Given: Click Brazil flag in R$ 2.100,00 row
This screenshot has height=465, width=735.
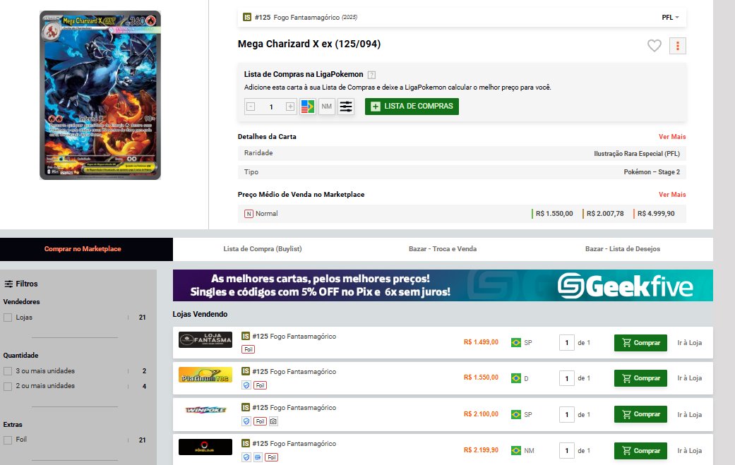Looking at the screenshot, I should click(x=516, y=414).
